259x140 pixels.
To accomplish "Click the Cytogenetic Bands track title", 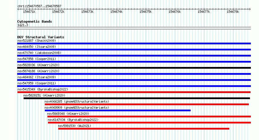I will (x=35, y=21).
